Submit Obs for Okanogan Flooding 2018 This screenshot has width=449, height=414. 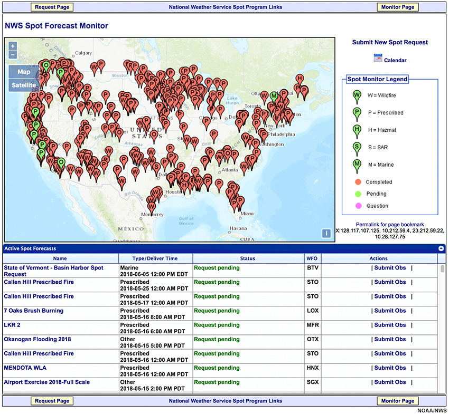pos(390,339)
